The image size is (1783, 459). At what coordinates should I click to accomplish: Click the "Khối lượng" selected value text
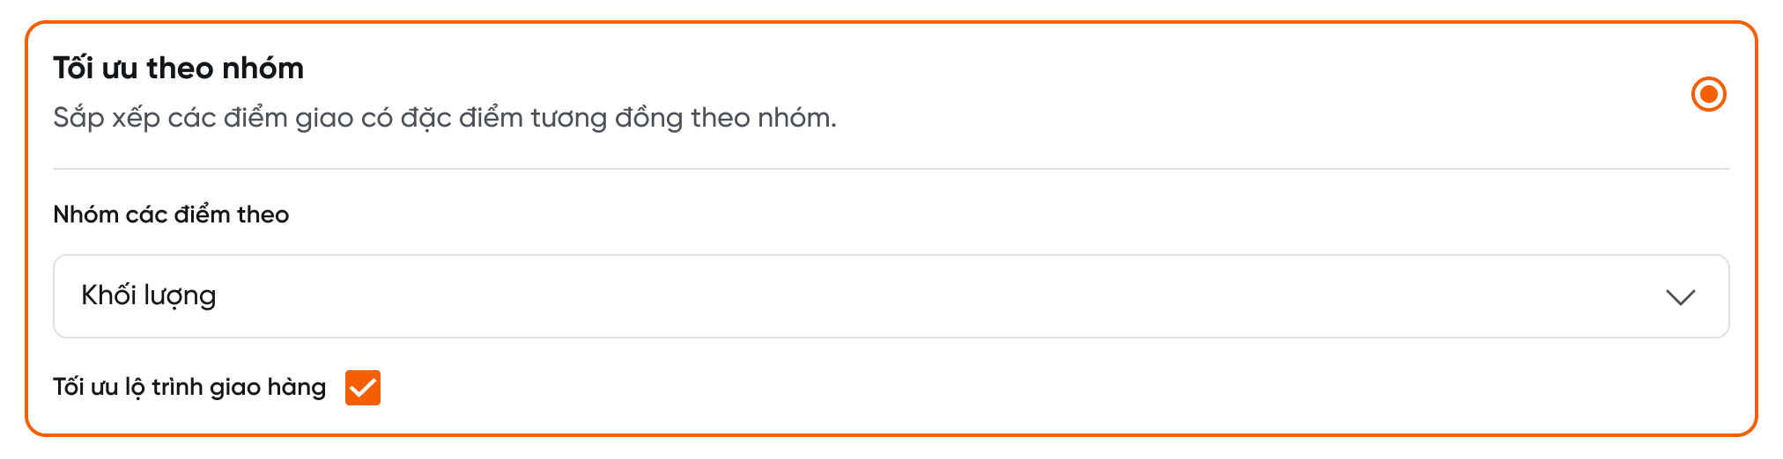[x=148, y=295]
